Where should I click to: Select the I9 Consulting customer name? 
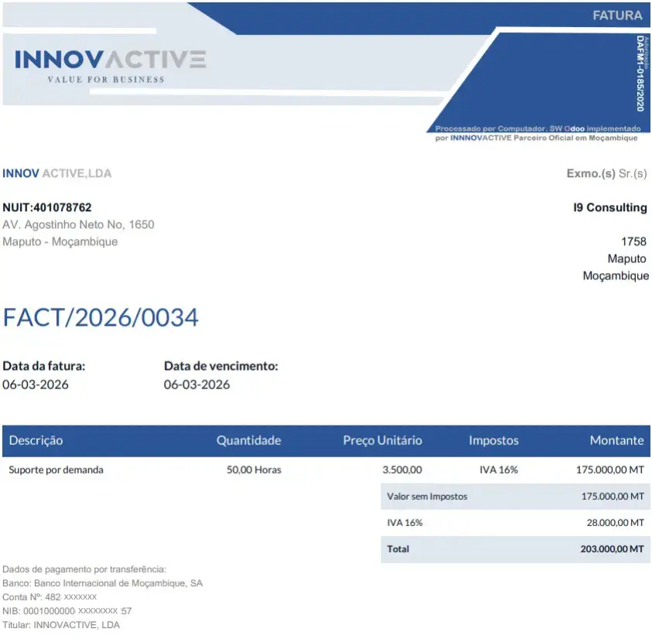tap(609, 207)
